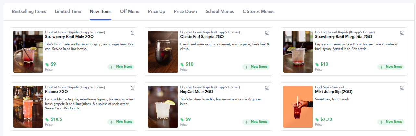Click the price tag icon beside $10.5

click(x=47, y=119)
